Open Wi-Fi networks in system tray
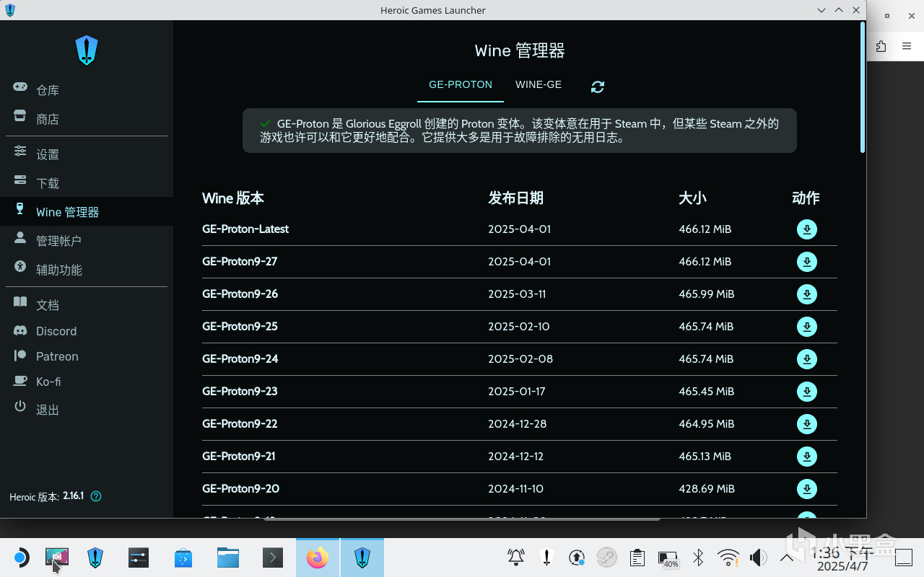The image size is (924, 577). coord(728,557)
